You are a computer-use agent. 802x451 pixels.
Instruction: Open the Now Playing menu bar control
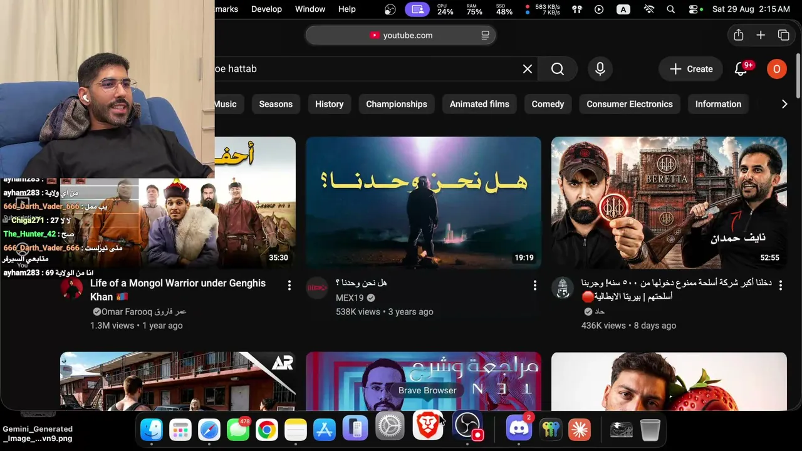[599, 9]
